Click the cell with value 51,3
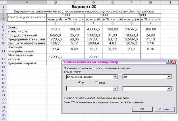This screenshot has width=179, height=121. (x=93, y=49)
